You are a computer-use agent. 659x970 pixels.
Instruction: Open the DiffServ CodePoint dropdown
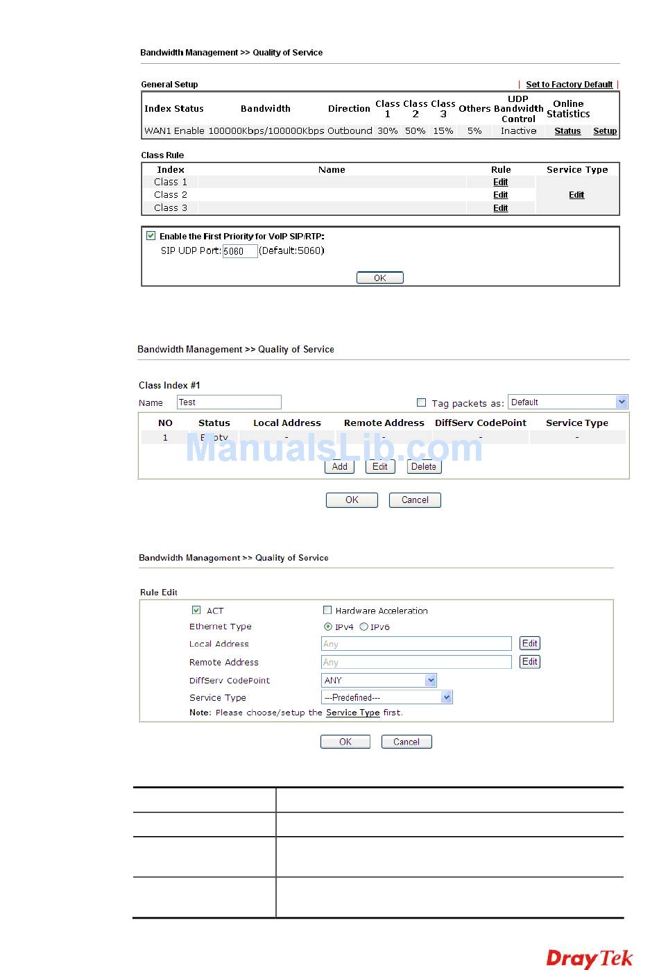point(379,681)
